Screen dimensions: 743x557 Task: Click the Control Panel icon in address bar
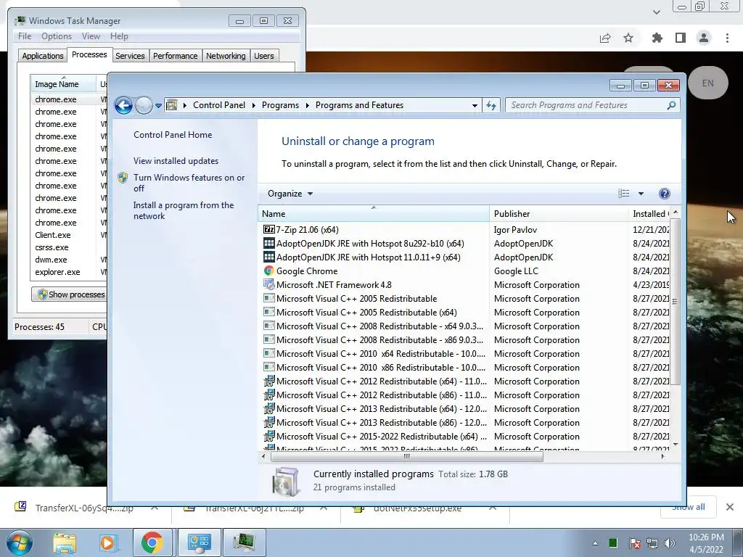[x=171, y=105]
